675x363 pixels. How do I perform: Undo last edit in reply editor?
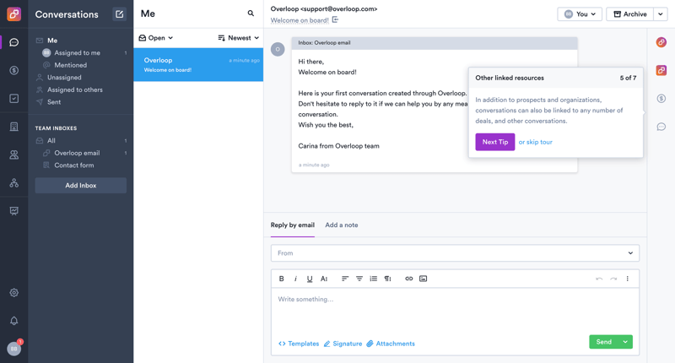pos(599,279)
